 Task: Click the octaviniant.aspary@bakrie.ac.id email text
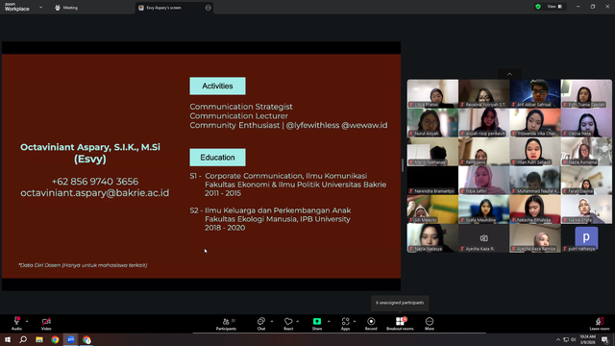coord(95,193)
